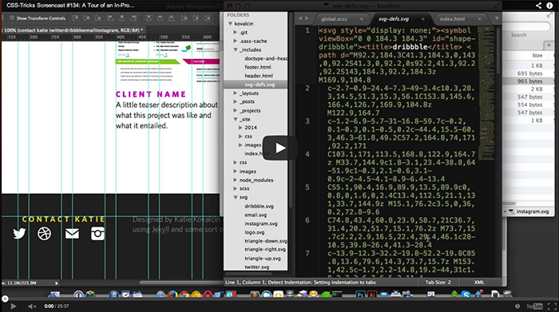Image resolution: width=559 pixels, height=312 pixels.
Task: Open footer.html in the sidebar
Action: (258, 67)
